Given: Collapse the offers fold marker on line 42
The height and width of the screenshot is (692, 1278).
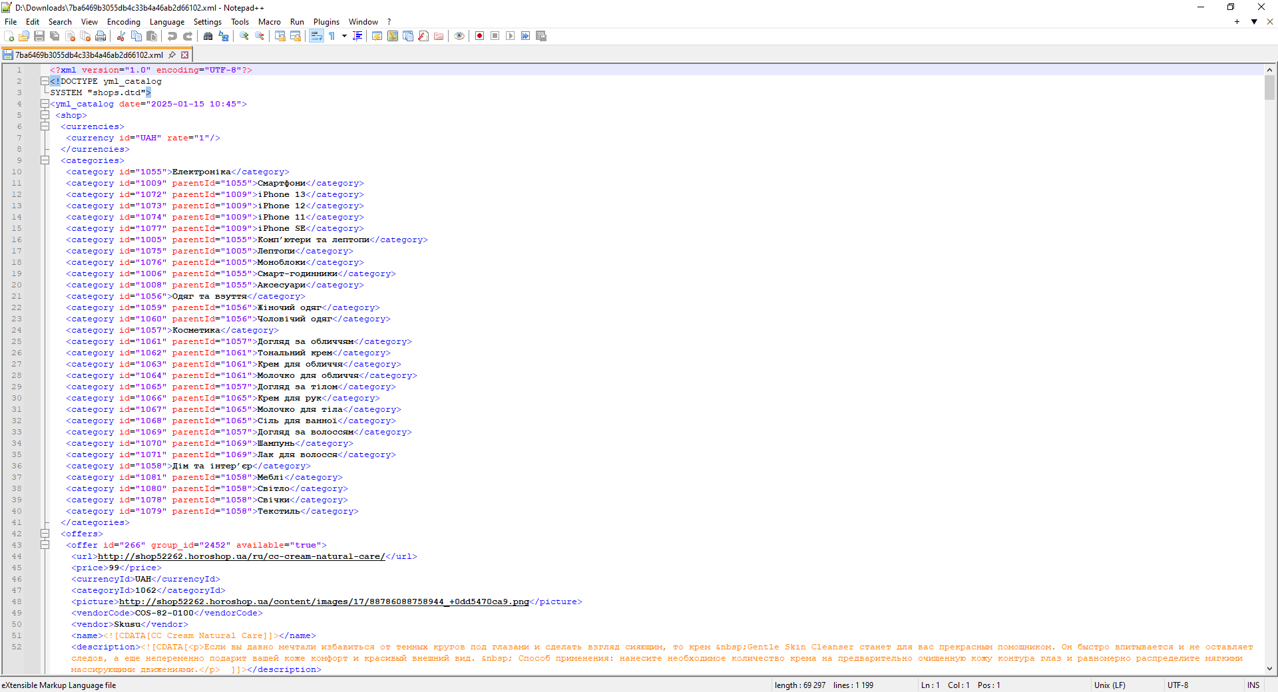Looking at the screenshot, I should coord(45,534).
